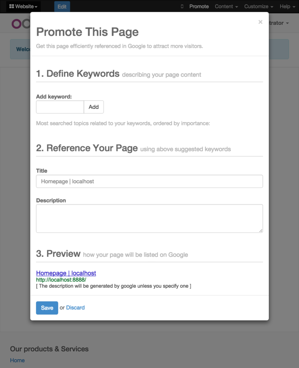Click the Edit button in top bar

(62, 7)
